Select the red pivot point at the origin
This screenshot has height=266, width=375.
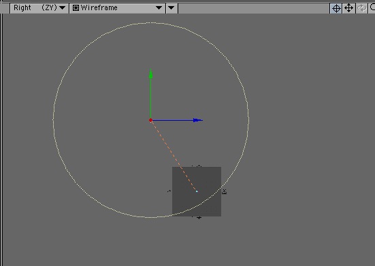point(150,120)
